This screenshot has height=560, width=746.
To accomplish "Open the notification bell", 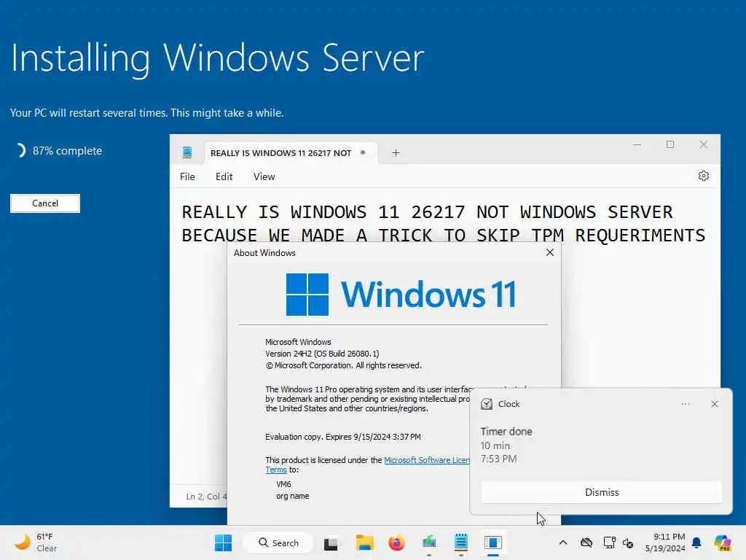I will point(696,542).
